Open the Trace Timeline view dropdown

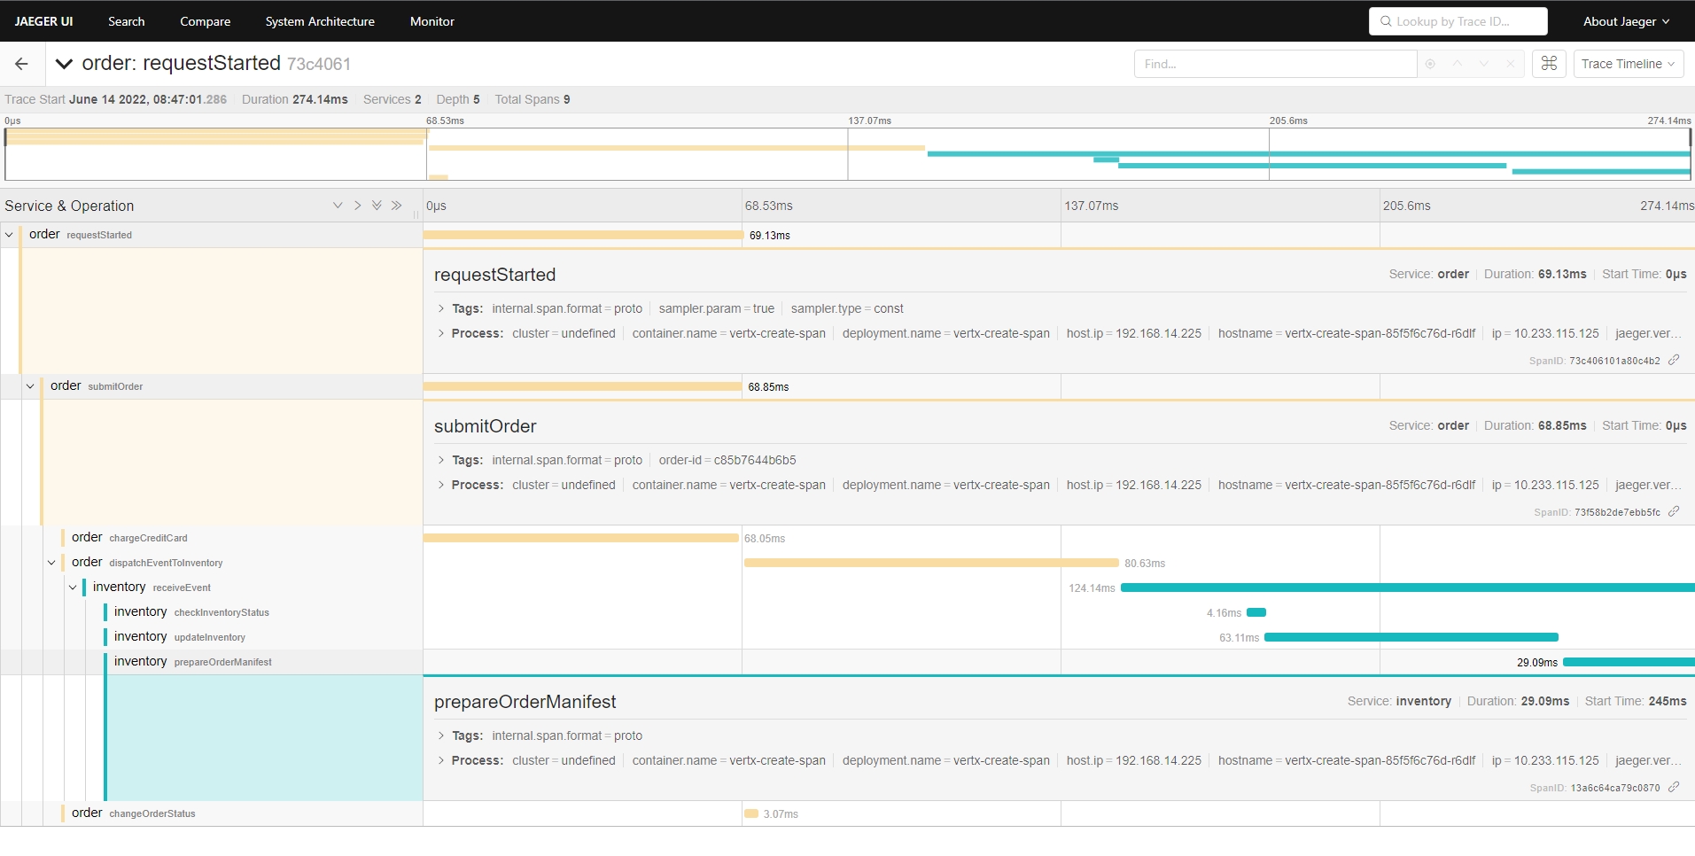click(1628, 64)
